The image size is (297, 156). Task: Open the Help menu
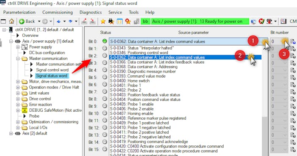[x=150, y=12]
